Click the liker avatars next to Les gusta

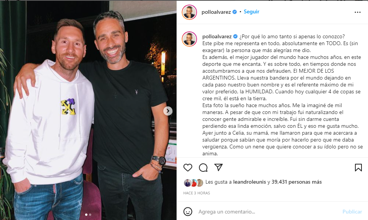[193, 183]
